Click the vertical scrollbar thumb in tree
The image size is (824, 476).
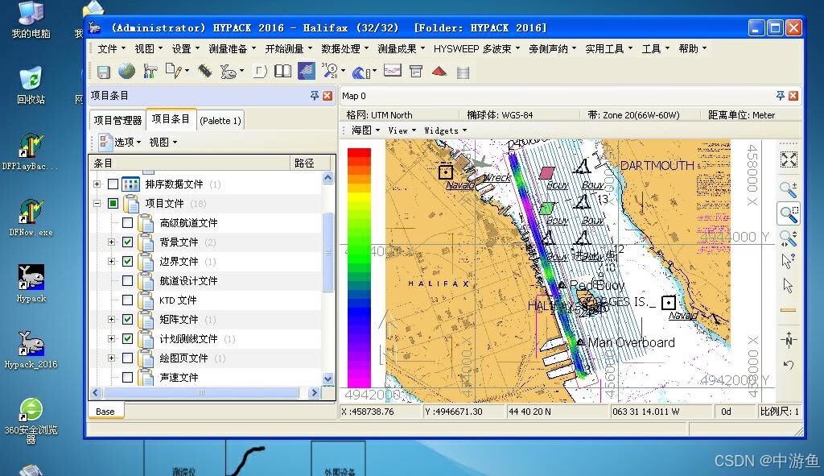click(328, 251)
